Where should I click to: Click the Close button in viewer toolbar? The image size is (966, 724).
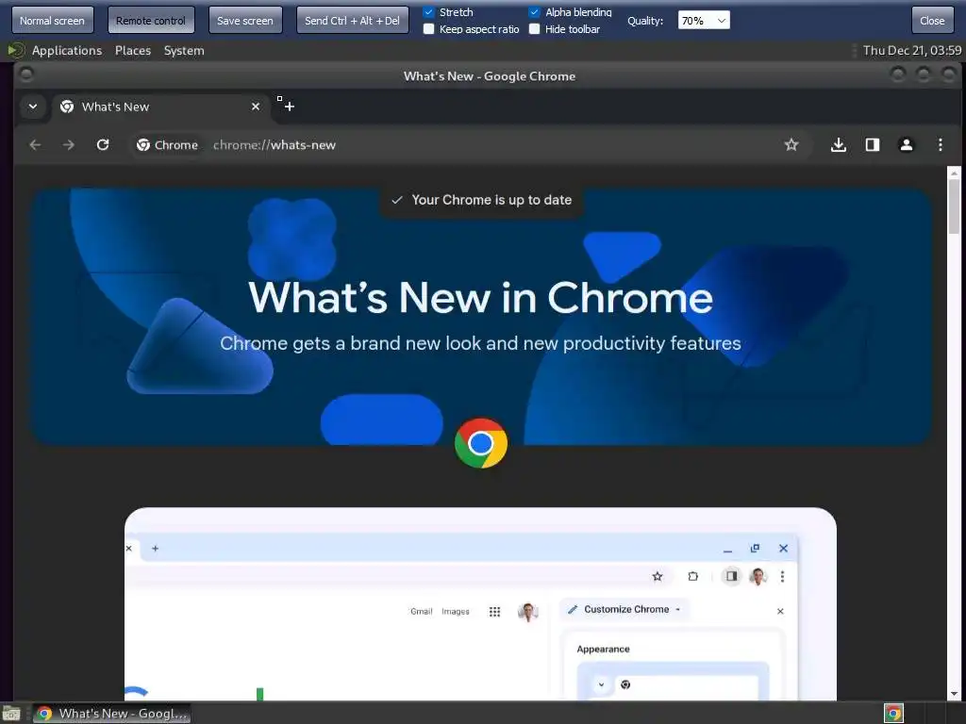point(932,21)
